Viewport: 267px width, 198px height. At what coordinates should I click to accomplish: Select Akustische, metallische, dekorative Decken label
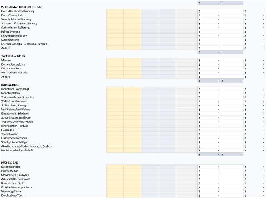26,146
